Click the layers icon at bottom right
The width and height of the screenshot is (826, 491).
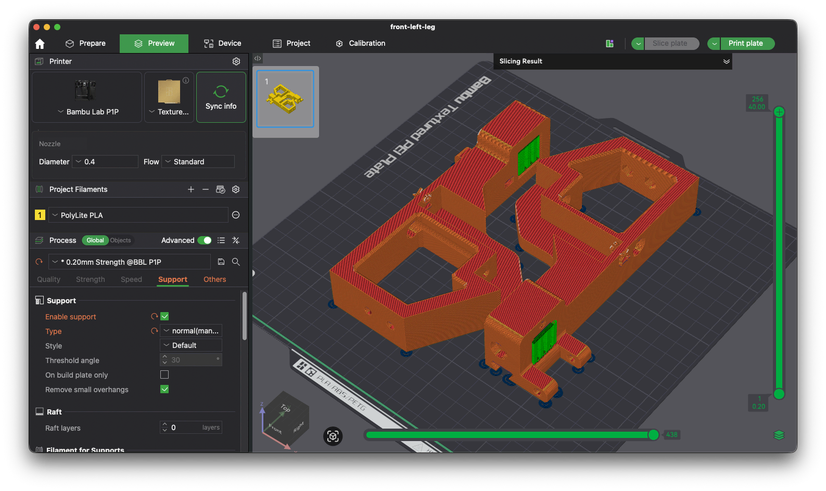pyautogui.click(x=779, y=435)
